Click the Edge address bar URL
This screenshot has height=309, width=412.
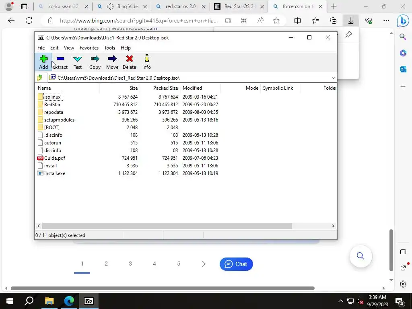tap(139, 21)
